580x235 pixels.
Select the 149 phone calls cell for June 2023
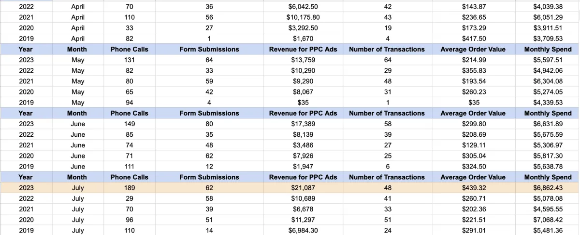click(129, 124)
